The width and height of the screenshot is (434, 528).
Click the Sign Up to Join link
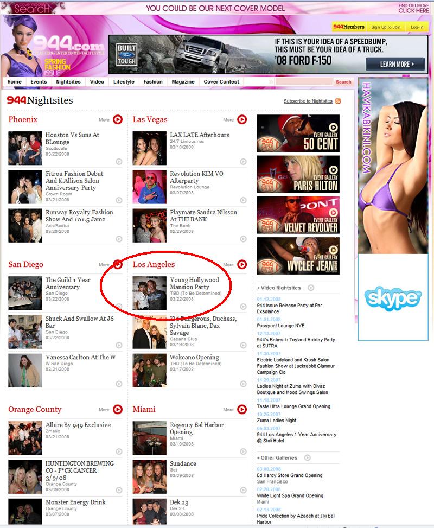tap(386, 27)
